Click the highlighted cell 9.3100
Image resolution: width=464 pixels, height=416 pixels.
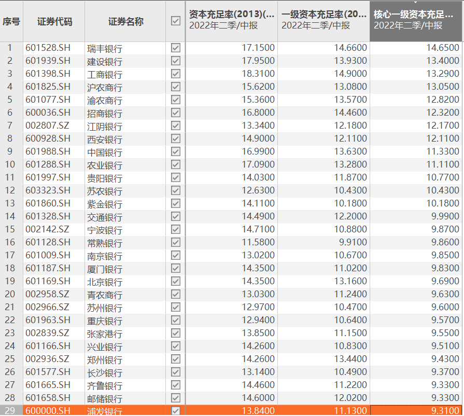(416, 411)
